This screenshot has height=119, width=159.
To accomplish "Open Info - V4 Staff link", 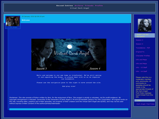I will point(141,71).
